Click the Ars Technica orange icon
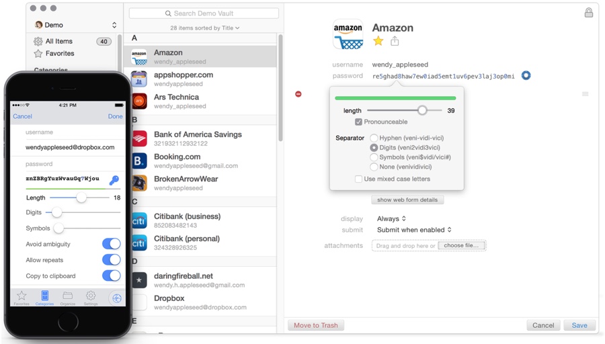This screenshot has width=605, height=344. click(x=139, y=101)
